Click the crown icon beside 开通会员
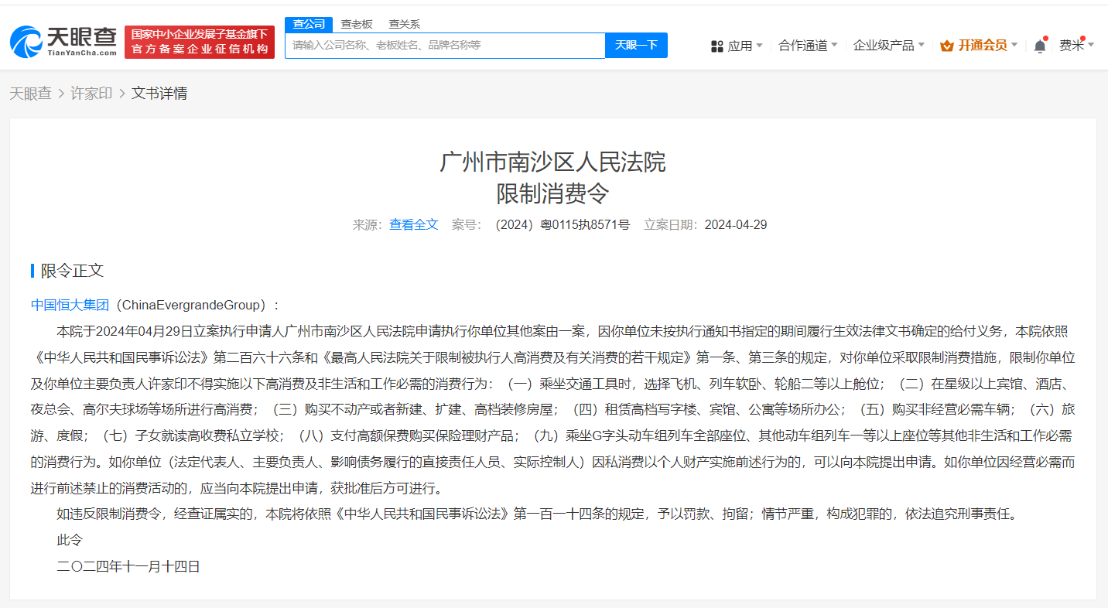The image size is (1108, 608). click(x=946, y=46)
